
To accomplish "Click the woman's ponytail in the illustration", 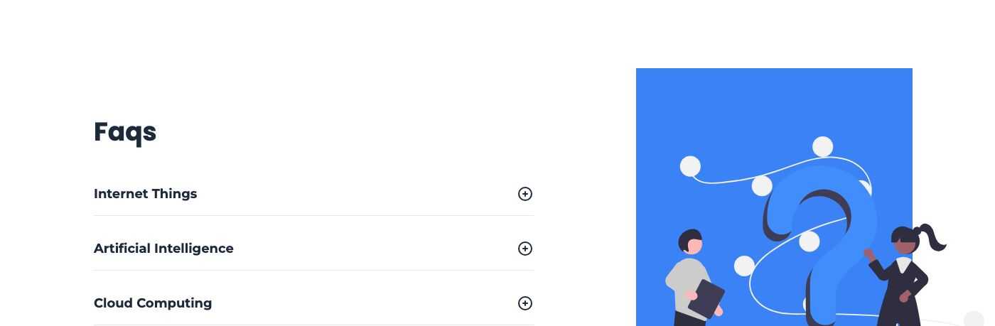I will 932,237.
